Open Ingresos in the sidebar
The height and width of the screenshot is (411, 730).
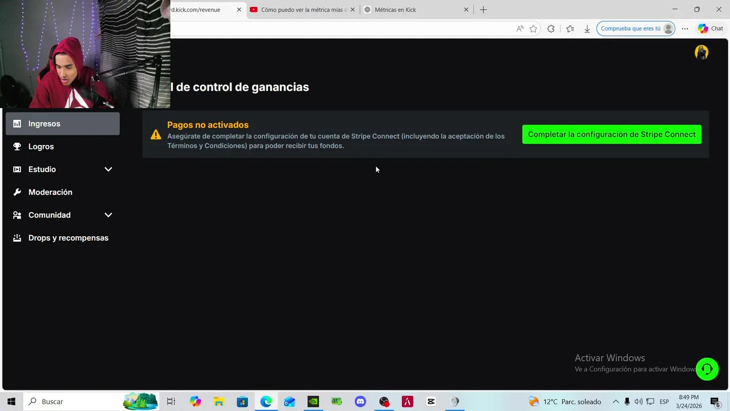[x=63, y=123]
